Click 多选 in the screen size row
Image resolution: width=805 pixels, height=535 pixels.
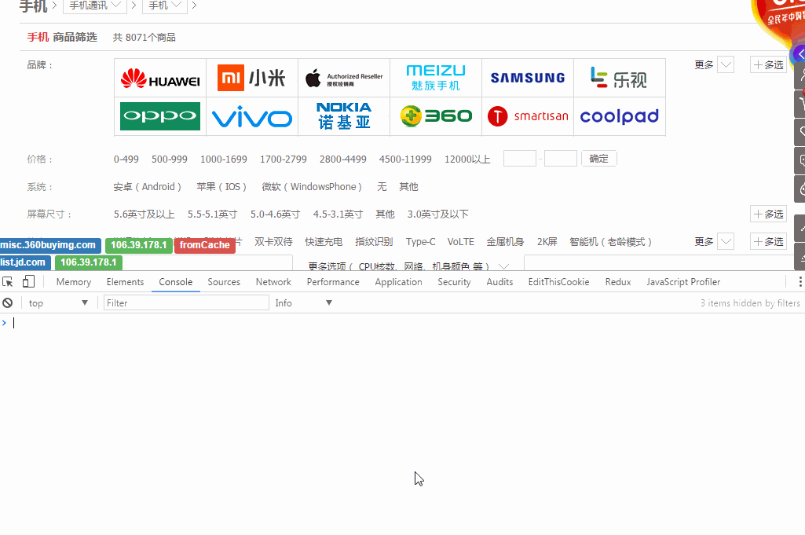tap(769, 214)
